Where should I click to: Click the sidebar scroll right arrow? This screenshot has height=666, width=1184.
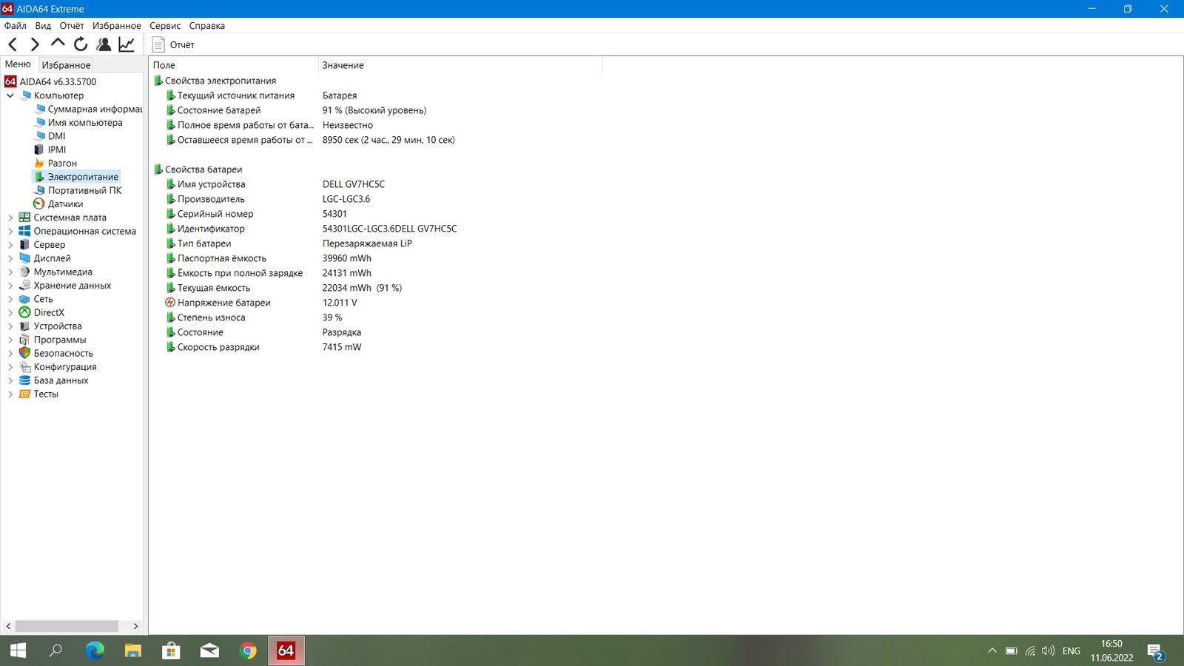[x=135, y=626]
